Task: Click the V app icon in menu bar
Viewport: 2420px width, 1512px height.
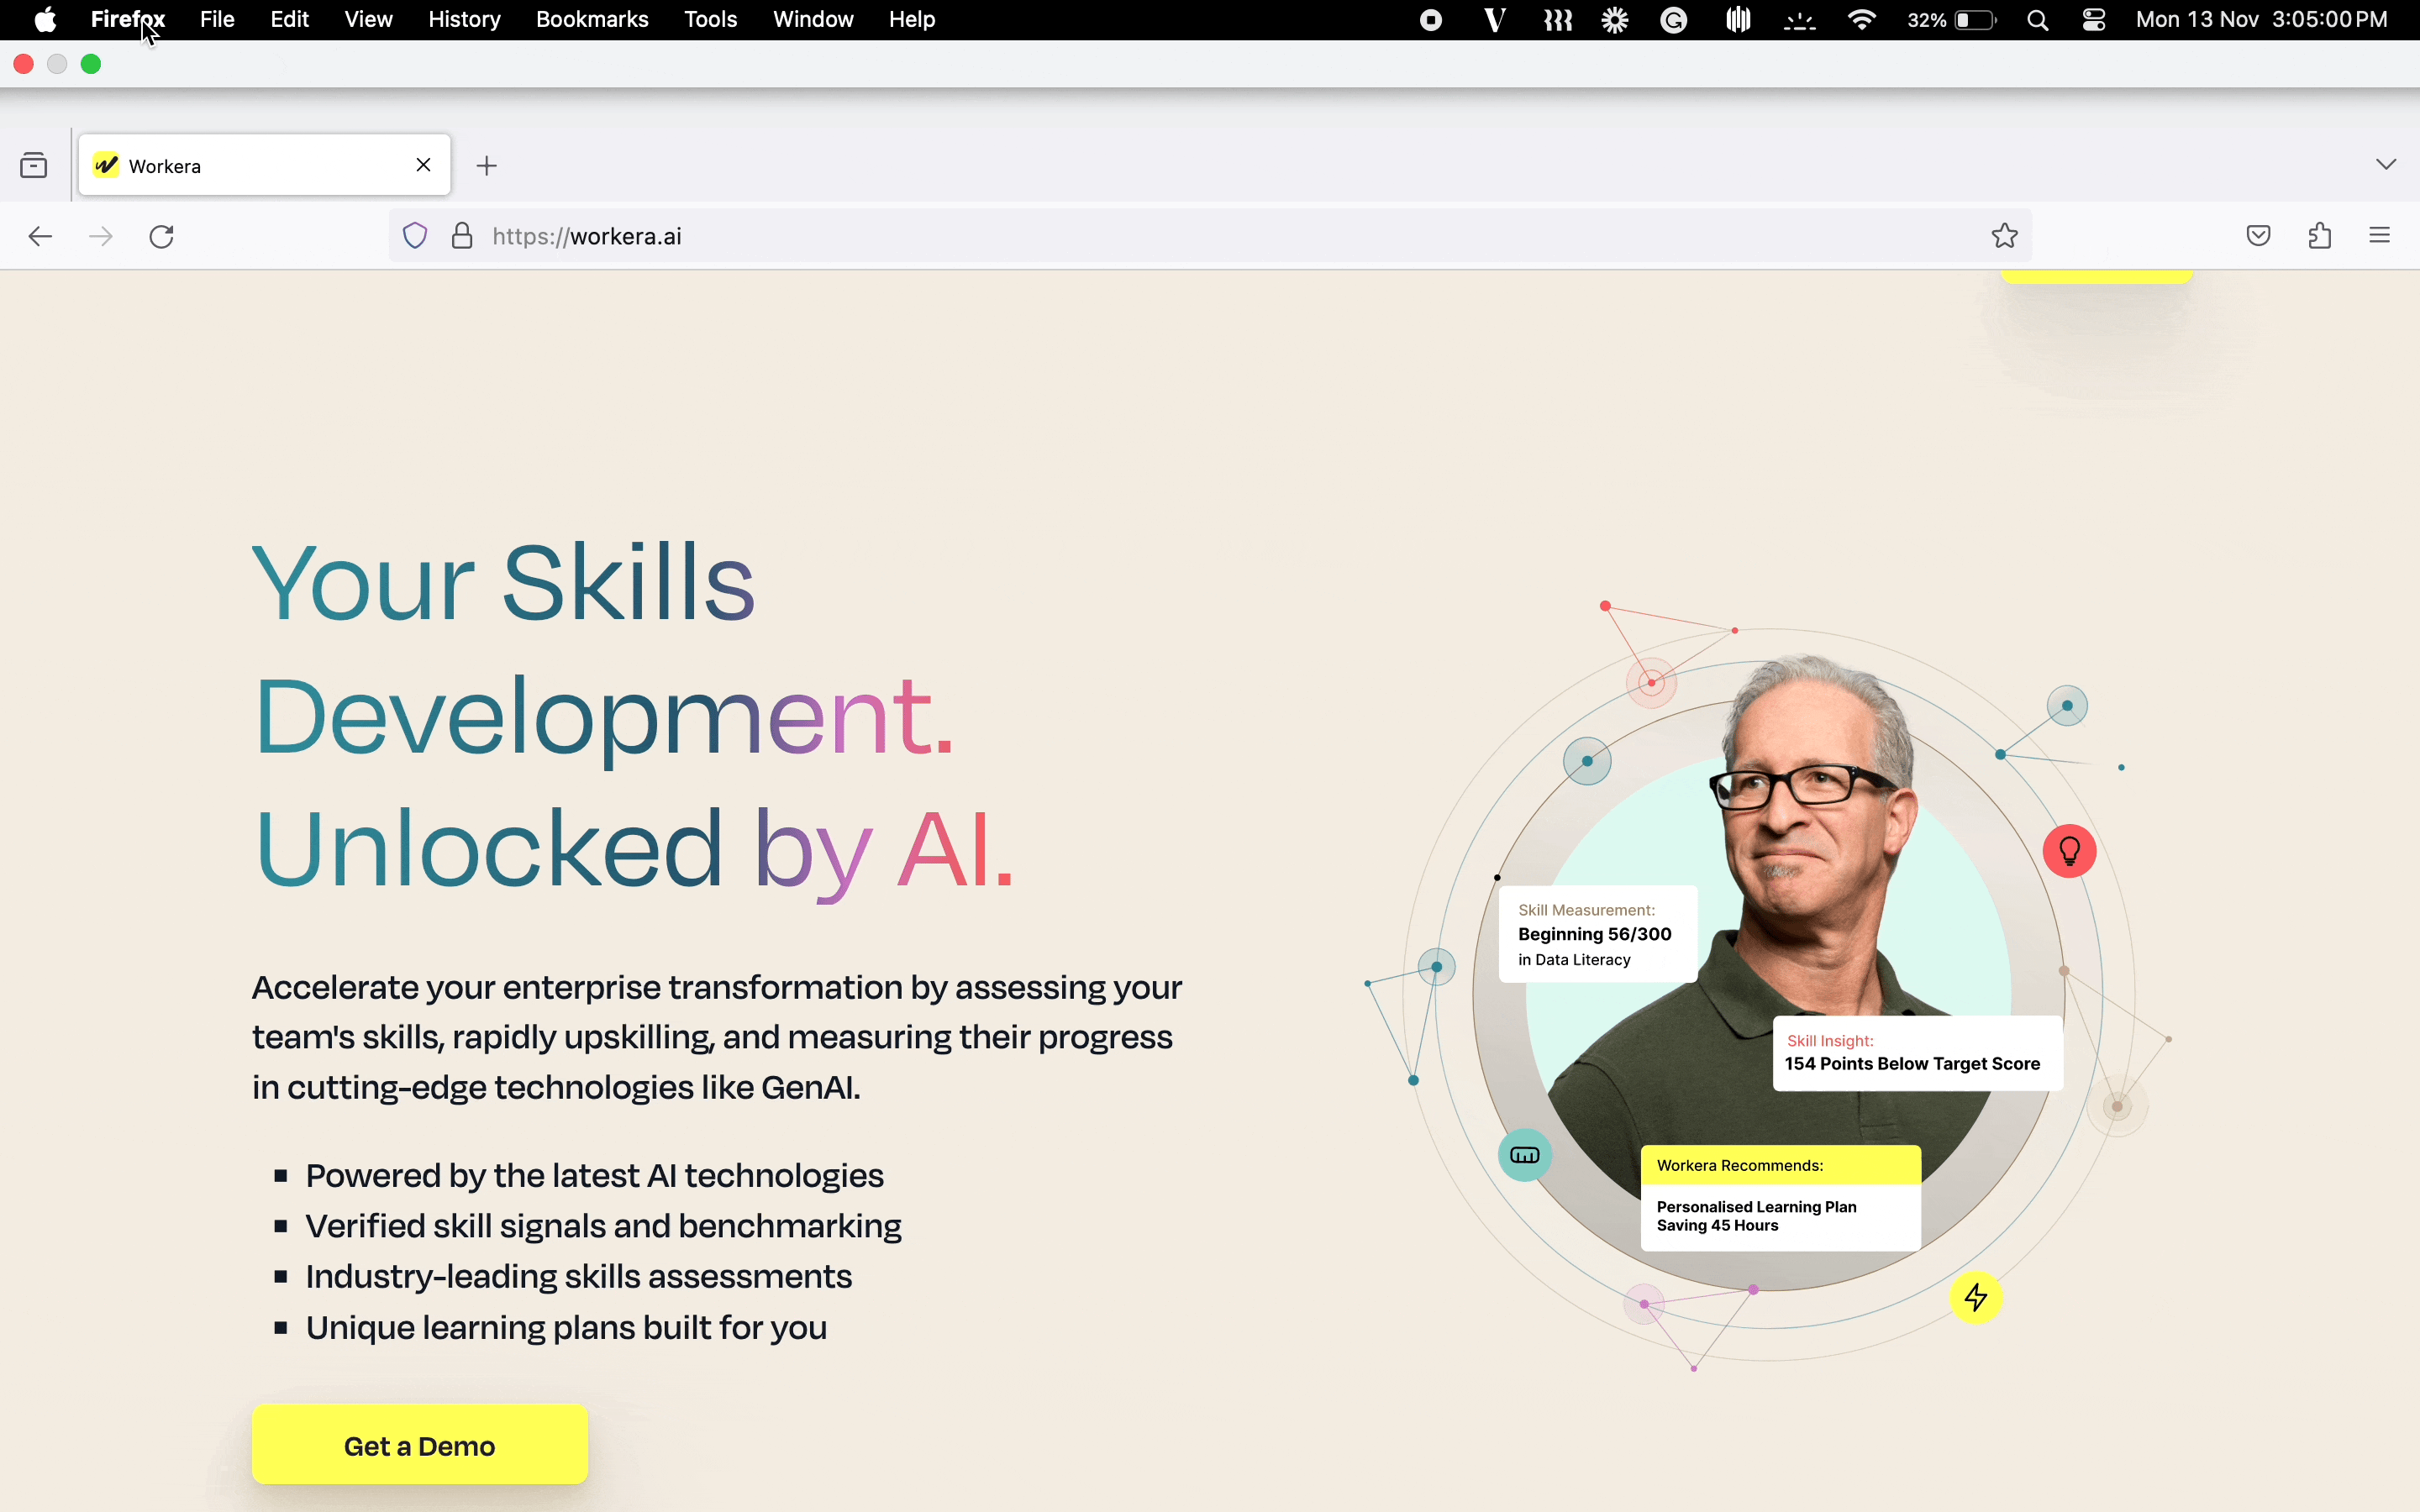Action: tap(1495, 20)
